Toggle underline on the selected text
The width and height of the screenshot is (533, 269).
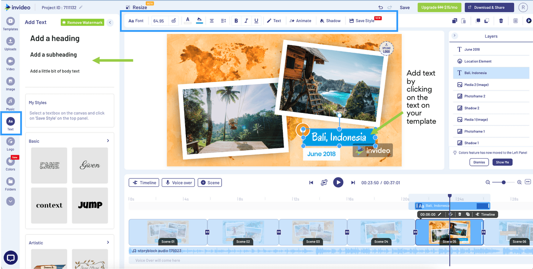tap(256, 21)
